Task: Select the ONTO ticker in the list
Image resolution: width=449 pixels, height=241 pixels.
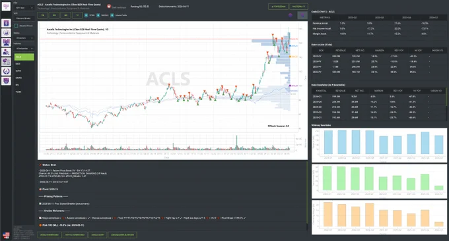Action: (24, 78)
